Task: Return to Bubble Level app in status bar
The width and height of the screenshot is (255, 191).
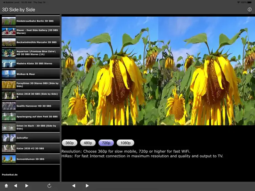Action: click(11, 2)
